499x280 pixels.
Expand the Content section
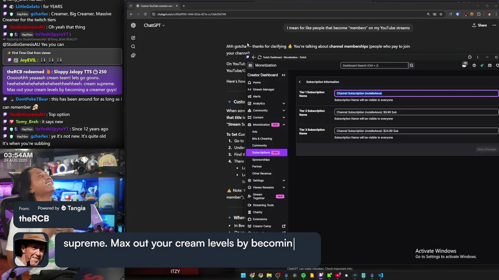267,117
